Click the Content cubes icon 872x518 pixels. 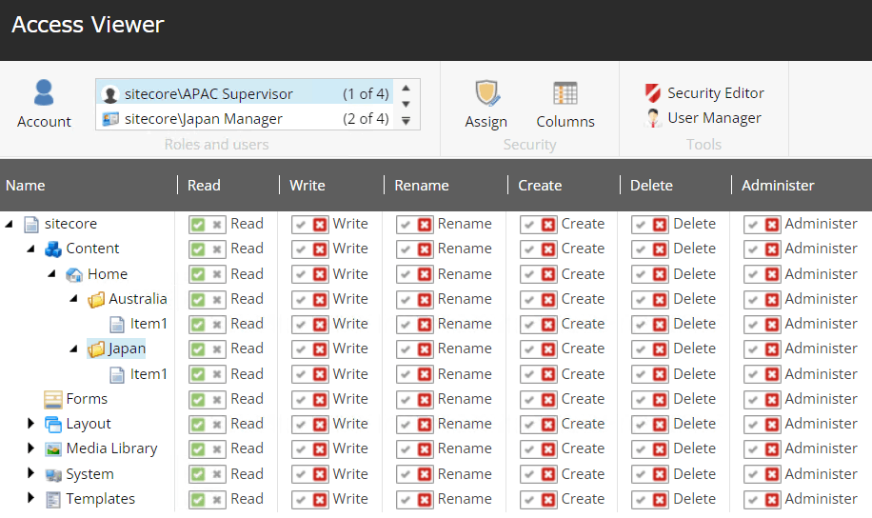52,249
